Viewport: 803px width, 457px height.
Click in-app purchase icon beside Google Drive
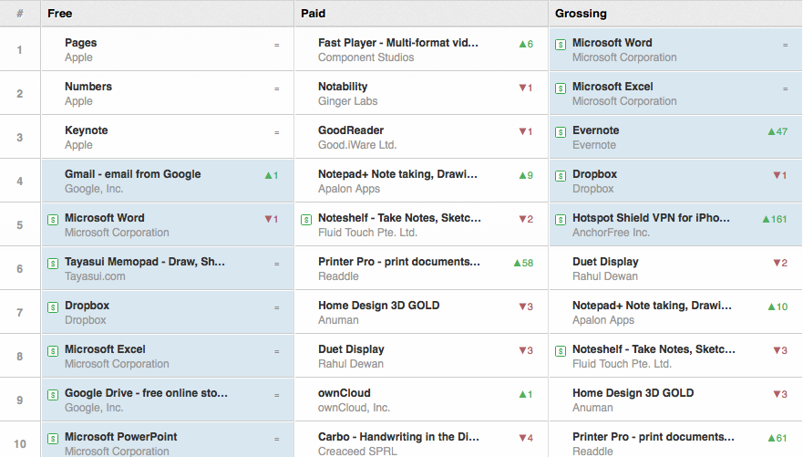coord(53,395)
